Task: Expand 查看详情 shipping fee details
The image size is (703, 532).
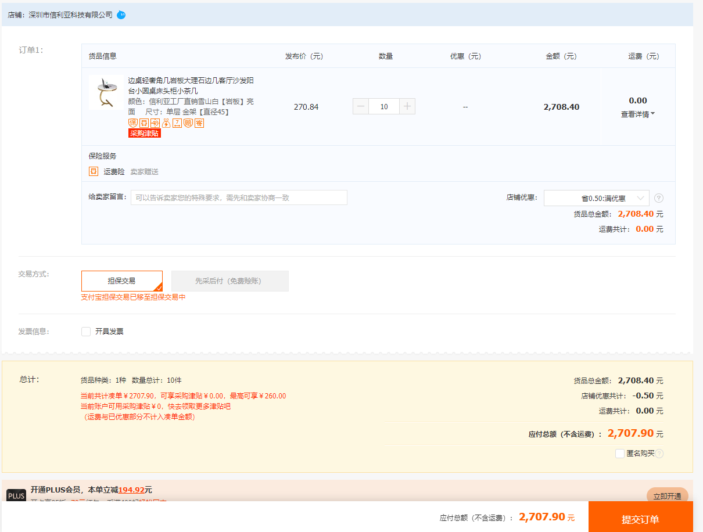Action: [637, 114]
